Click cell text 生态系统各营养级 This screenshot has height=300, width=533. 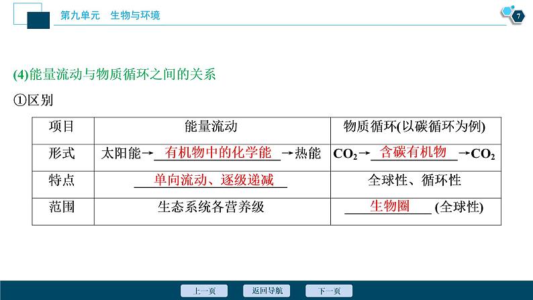tap(211, 207)
